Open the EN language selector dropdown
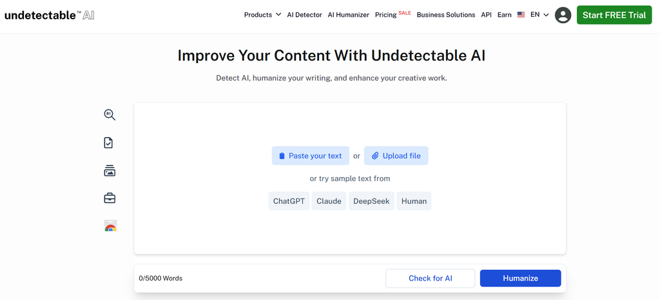660x300 pixels. (x=539, y=15)
